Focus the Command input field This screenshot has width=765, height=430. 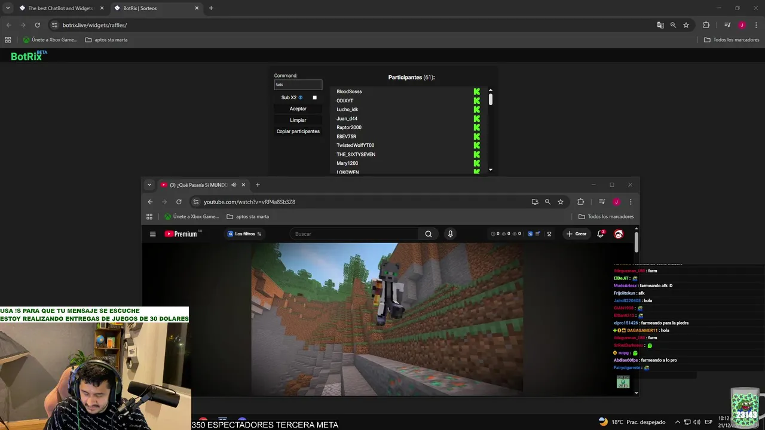298,85
